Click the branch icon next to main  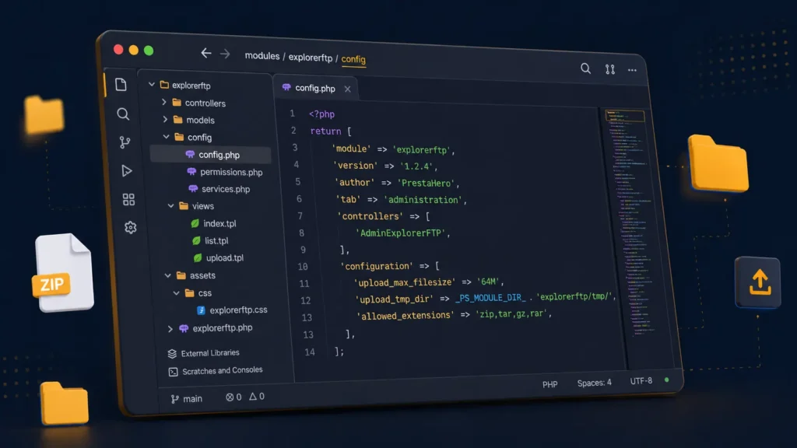click(x=175, y=399)
